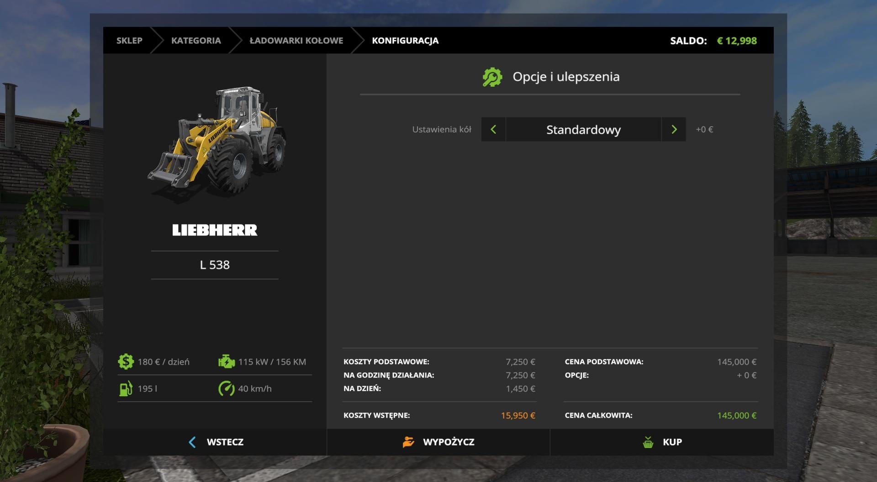Select the KONFIGURACJA breadcrumb
Screen dimensions: 877x482
coord(405,41)
